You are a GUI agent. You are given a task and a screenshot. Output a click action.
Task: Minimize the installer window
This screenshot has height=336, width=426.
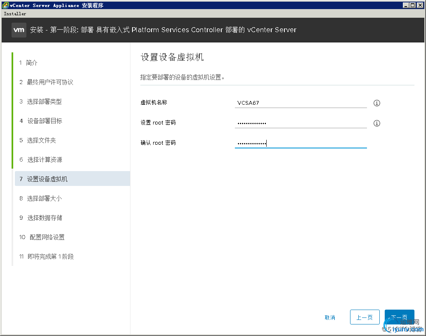click(x=406, y=5)
